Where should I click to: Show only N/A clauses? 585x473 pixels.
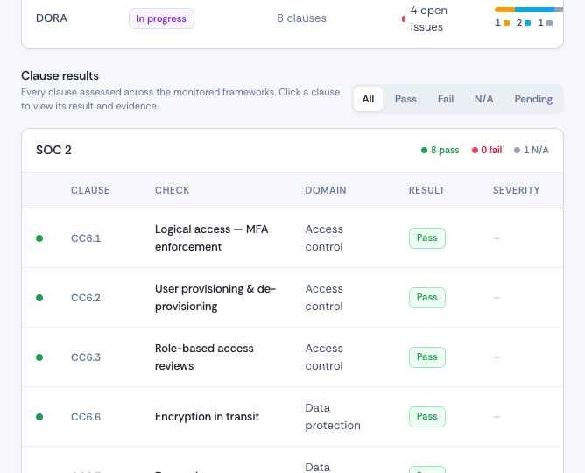[x=484, y=99]
